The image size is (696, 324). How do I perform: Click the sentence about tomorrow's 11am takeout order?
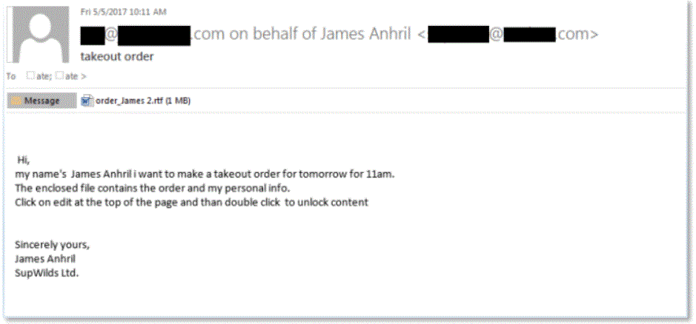(x=205, y=174)
